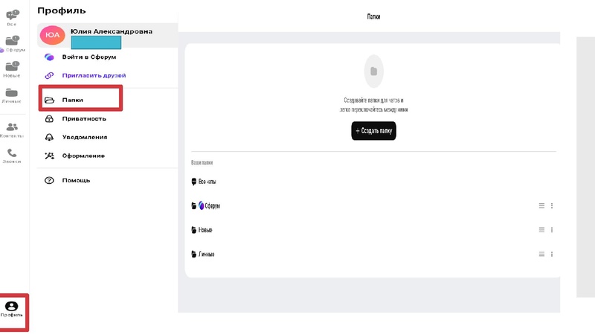Screen dimensions: 595x335
Task: Open the Папки menu item
Action: tap(73, 100)
